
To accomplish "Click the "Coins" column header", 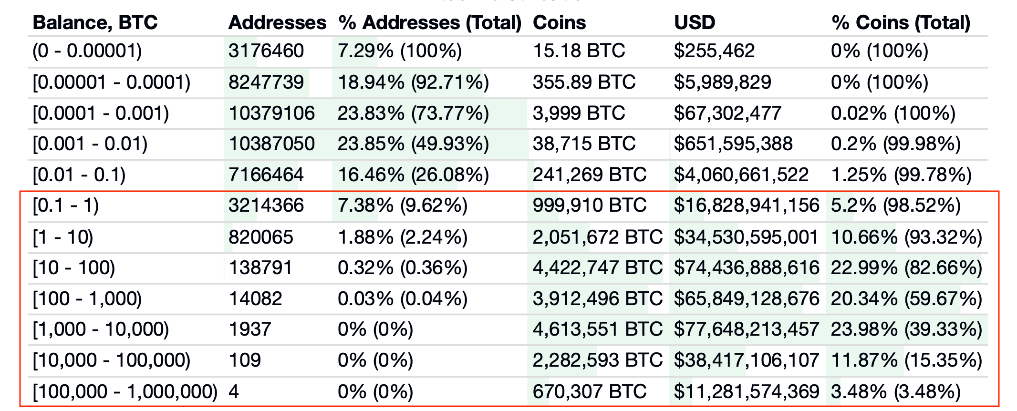I will point(559,23).
